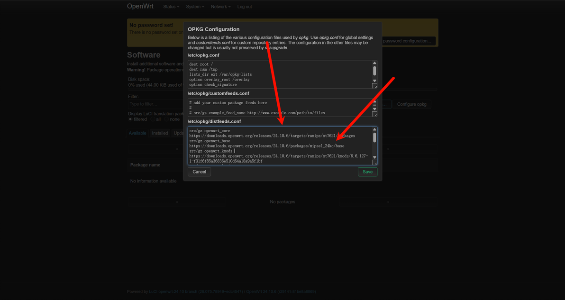This screenshot has width=565, height=300.
Task: Click the opkg.conf text area scrollbar thumb
Action: (374, 71)
